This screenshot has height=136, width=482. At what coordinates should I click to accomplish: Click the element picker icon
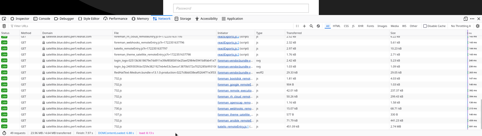coord(4,19)
